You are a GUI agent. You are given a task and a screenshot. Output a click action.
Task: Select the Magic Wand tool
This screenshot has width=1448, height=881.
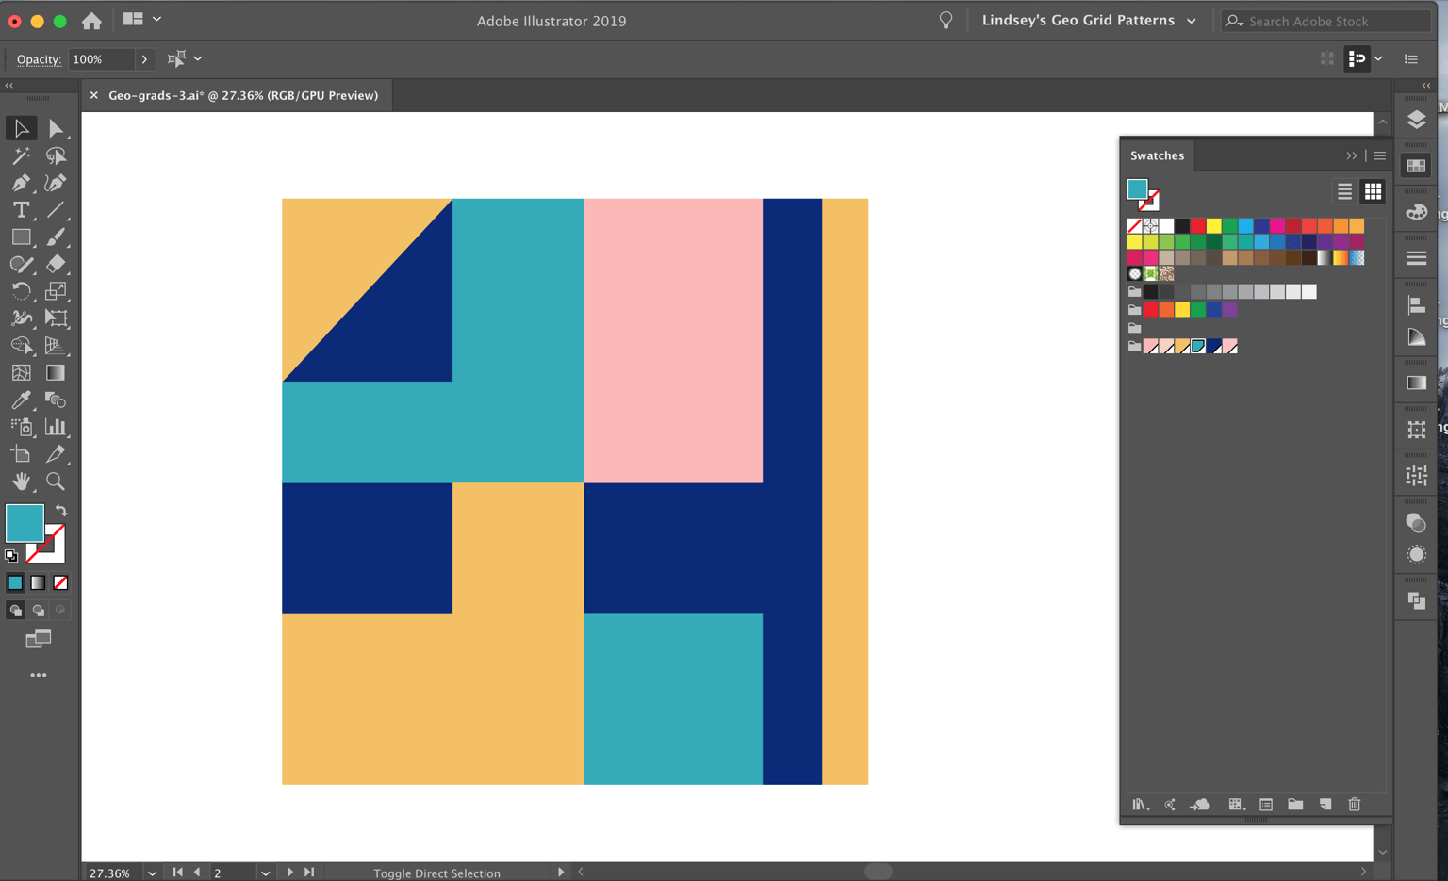(21, 155)
